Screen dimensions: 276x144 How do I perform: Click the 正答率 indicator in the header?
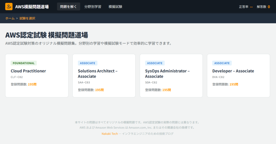tap(246, 7)
